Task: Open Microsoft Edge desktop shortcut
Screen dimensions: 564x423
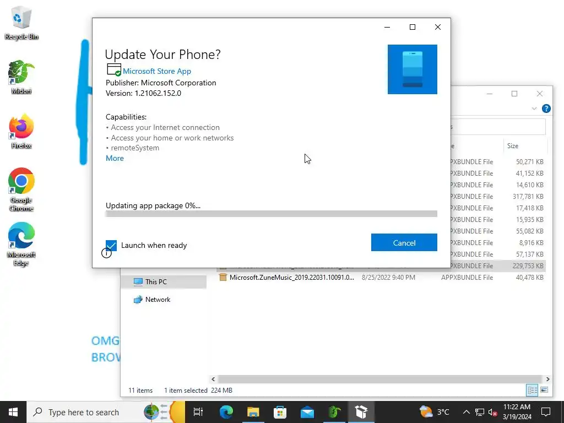Action: pos(21,244)
